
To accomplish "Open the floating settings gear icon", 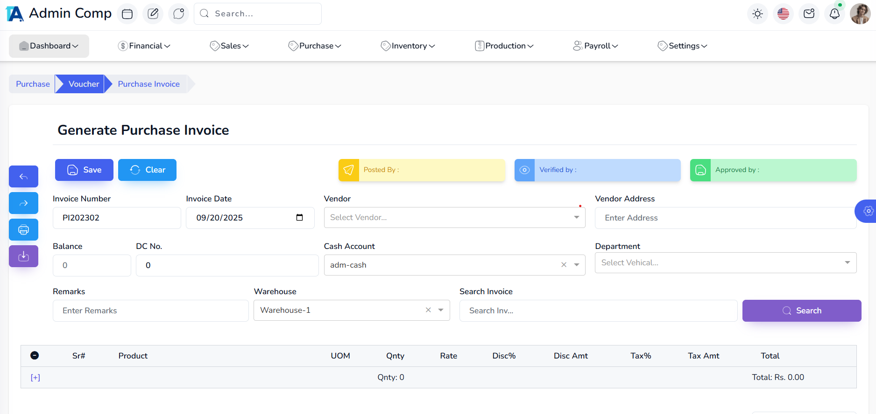I will (x=868, y=211).
